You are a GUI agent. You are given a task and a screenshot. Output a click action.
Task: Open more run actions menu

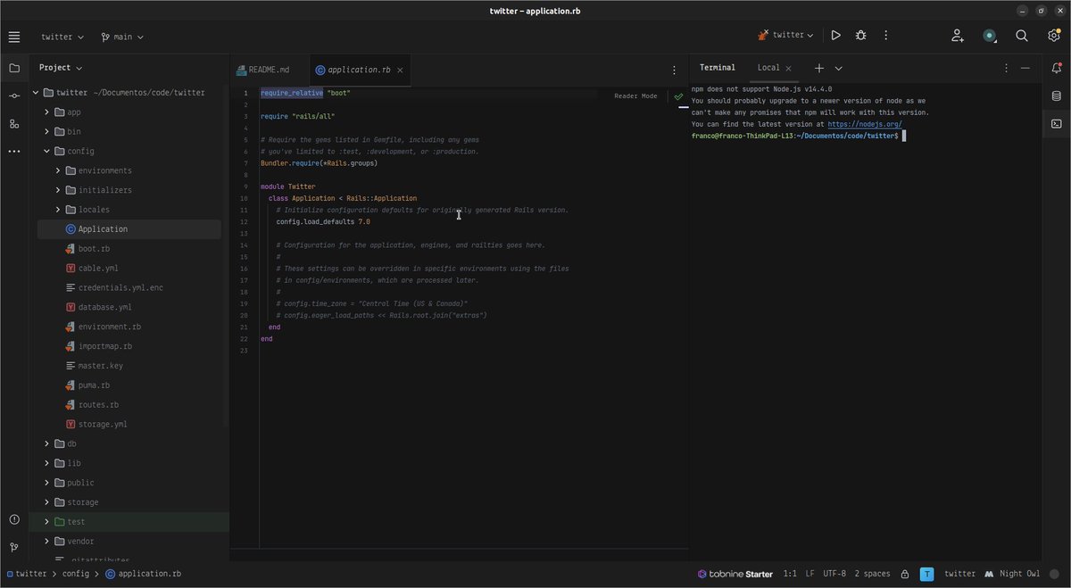[885, 36]
